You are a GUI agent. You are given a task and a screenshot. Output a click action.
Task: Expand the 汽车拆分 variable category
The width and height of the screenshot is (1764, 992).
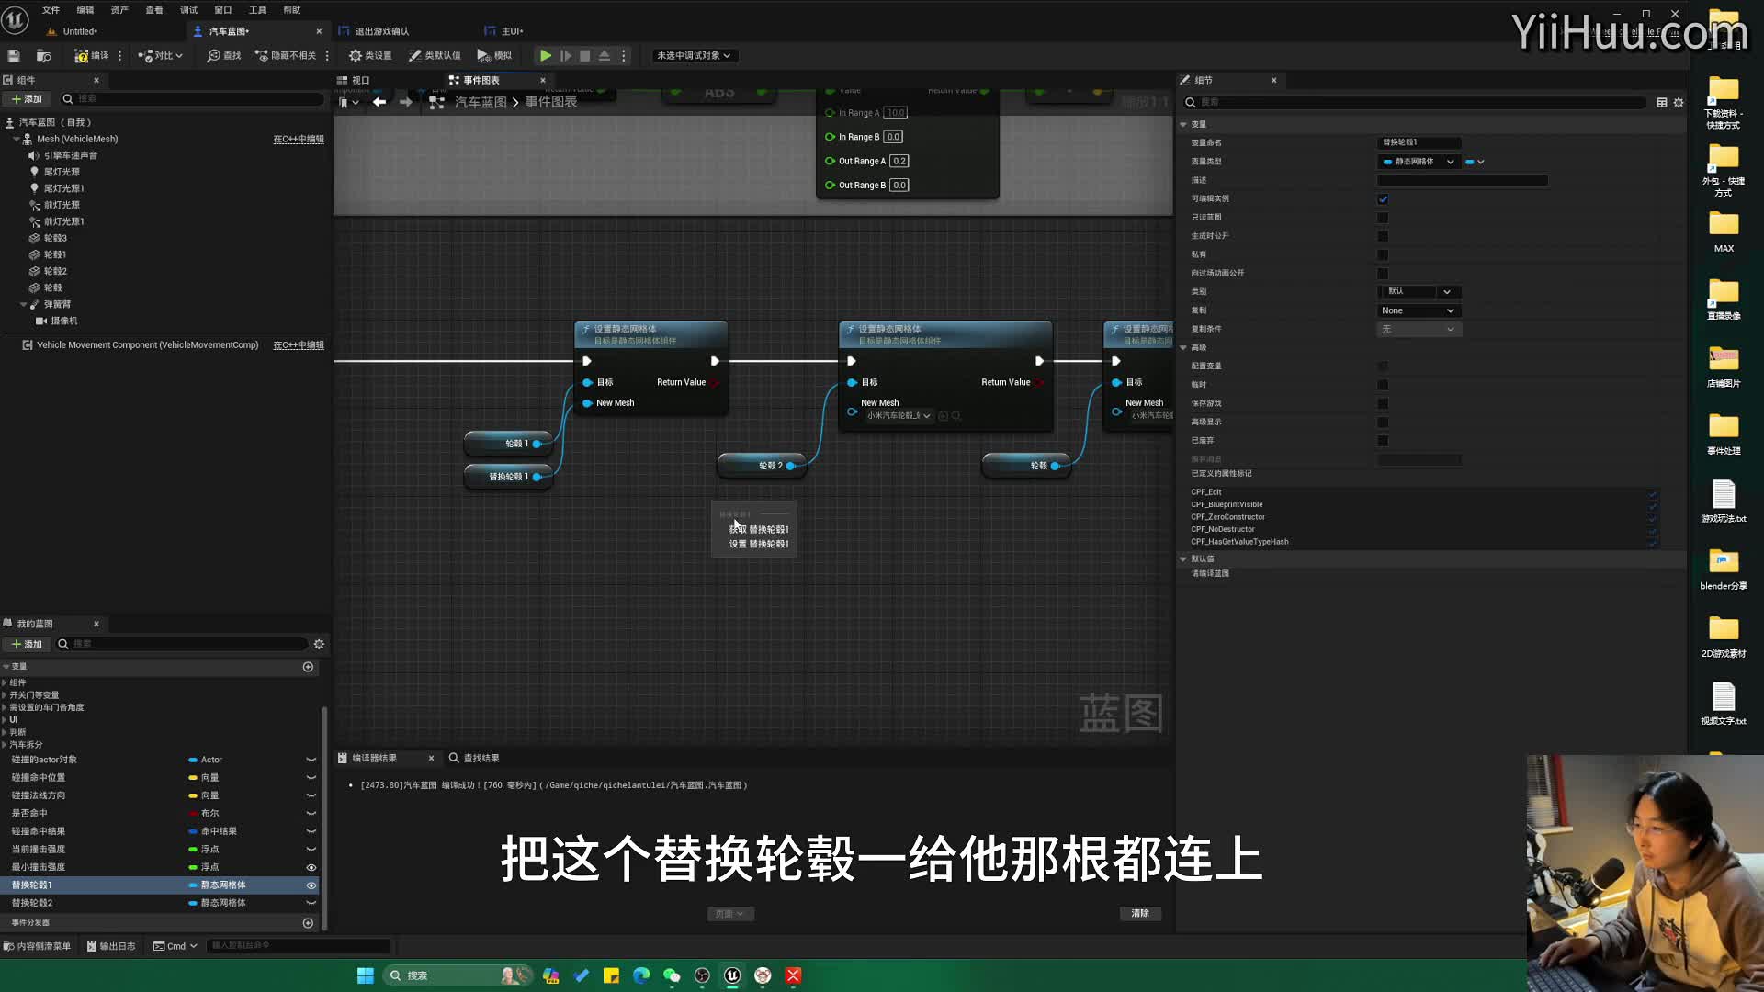[x=6, y=745]
